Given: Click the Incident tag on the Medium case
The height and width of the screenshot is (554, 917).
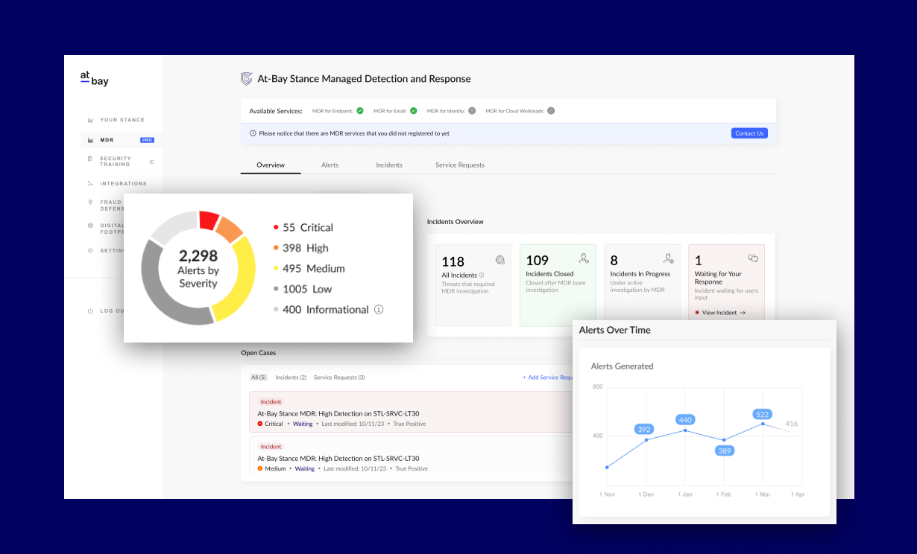Looking at the screenshot, I should (271, 447).
